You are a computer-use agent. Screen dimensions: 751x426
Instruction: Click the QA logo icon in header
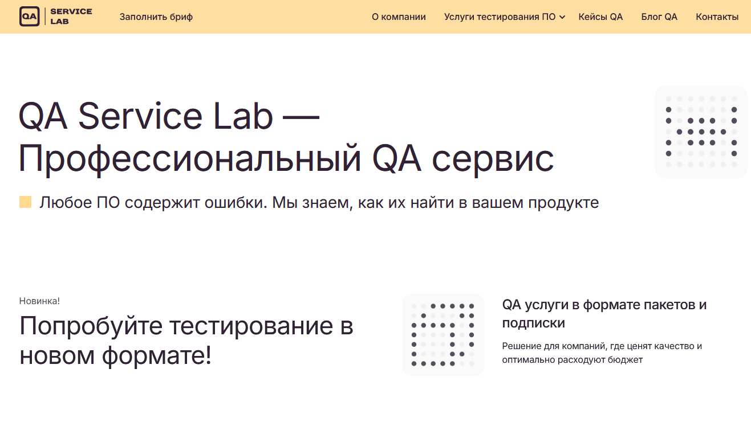point(29,17)
